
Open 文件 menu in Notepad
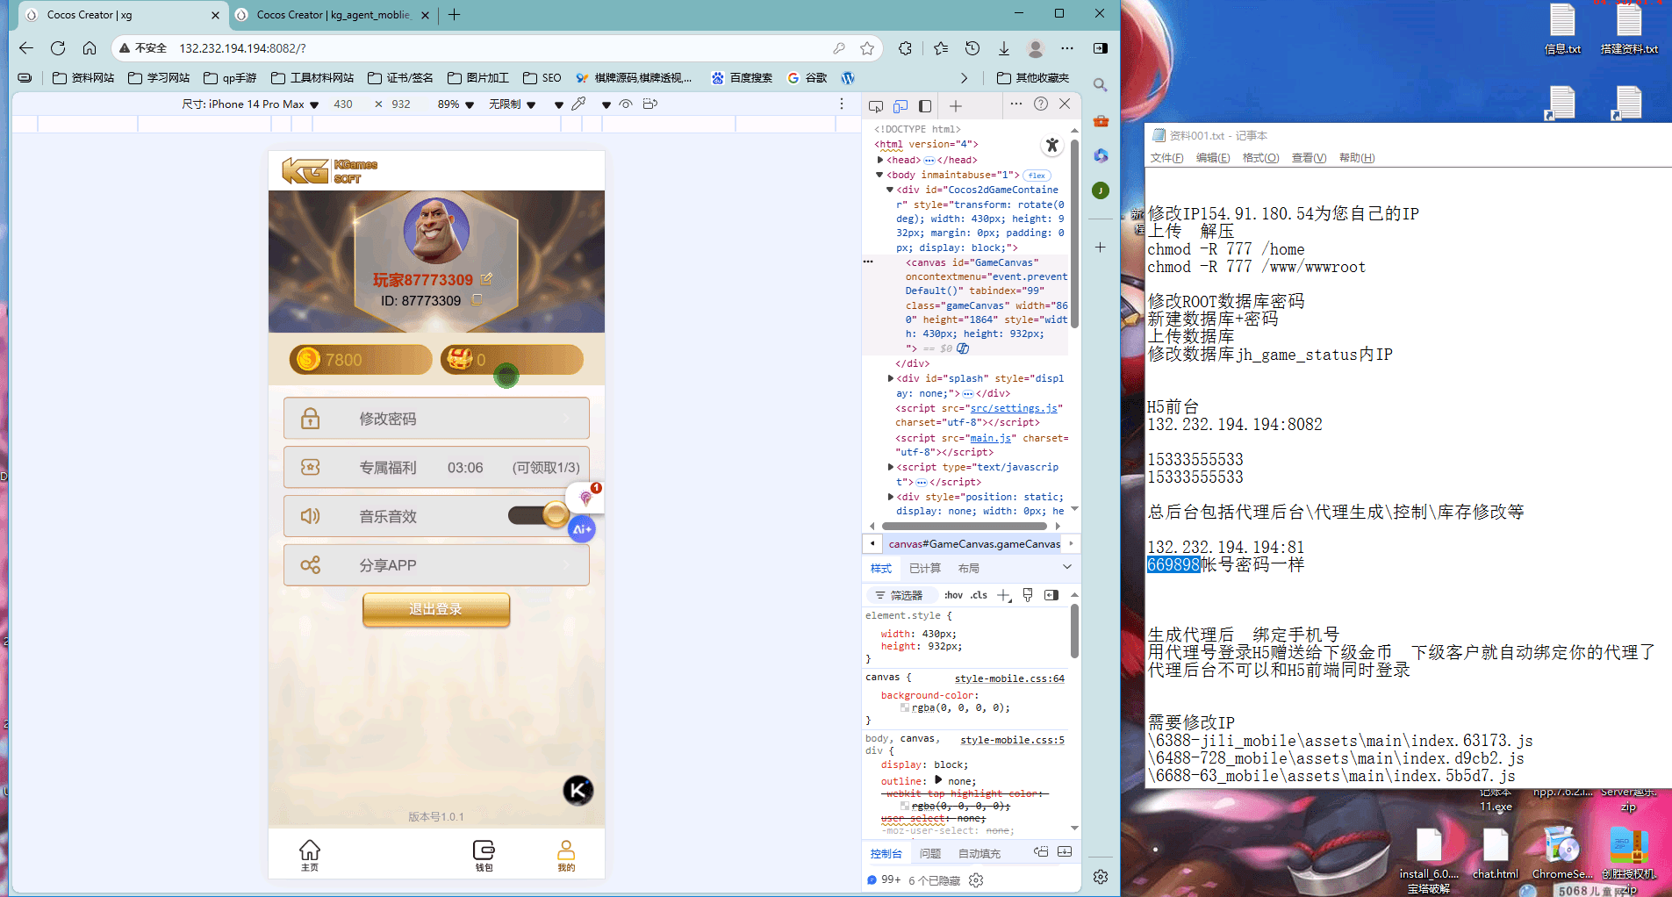pos(1166,158)
